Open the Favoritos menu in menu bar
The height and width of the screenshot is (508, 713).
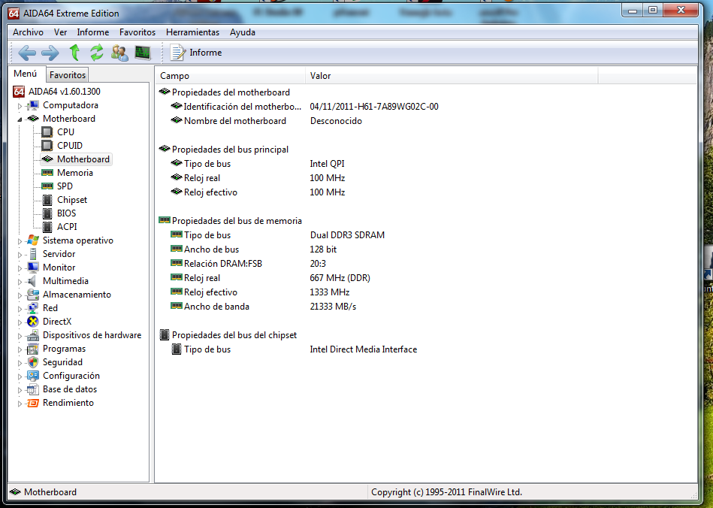click(x=137, y=32)
